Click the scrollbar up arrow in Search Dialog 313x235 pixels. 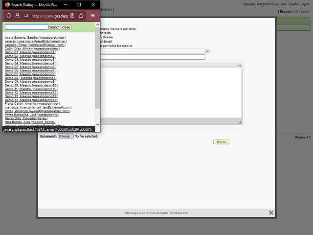coord(98,24)
